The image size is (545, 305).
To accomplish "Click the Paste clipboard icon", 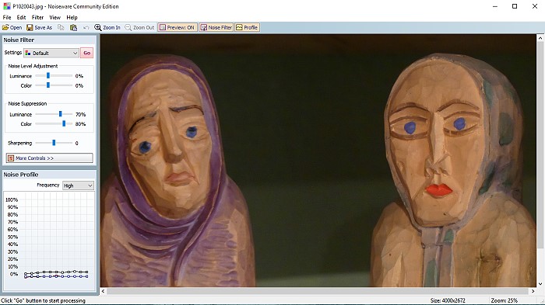I will [73, 27].
